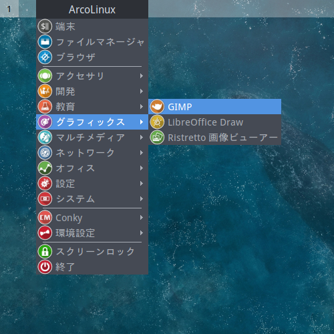
Task: Open the オフィス menu entry
Action: (92, 168)
